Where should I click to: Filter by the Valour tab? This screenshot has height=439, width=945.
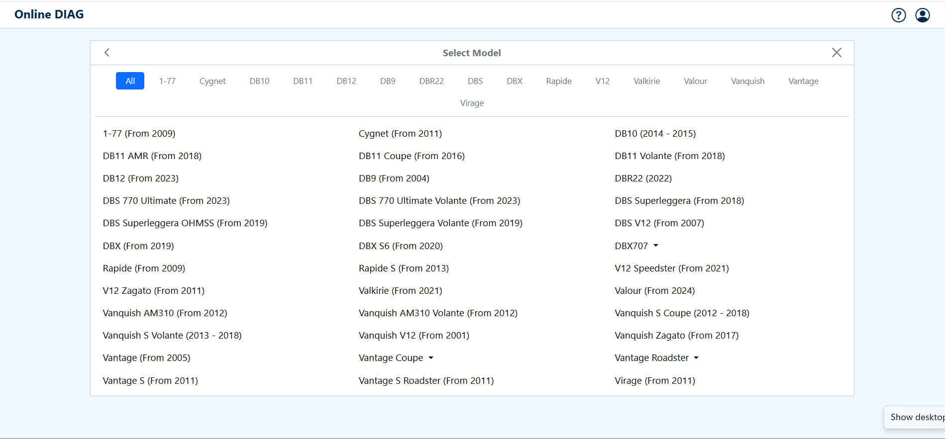[695, 81]
